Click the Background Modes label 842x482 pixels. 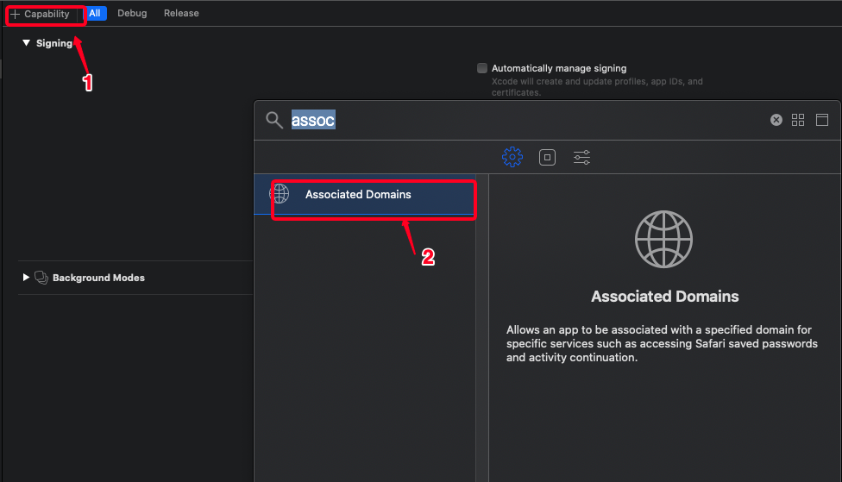(99, 278)
